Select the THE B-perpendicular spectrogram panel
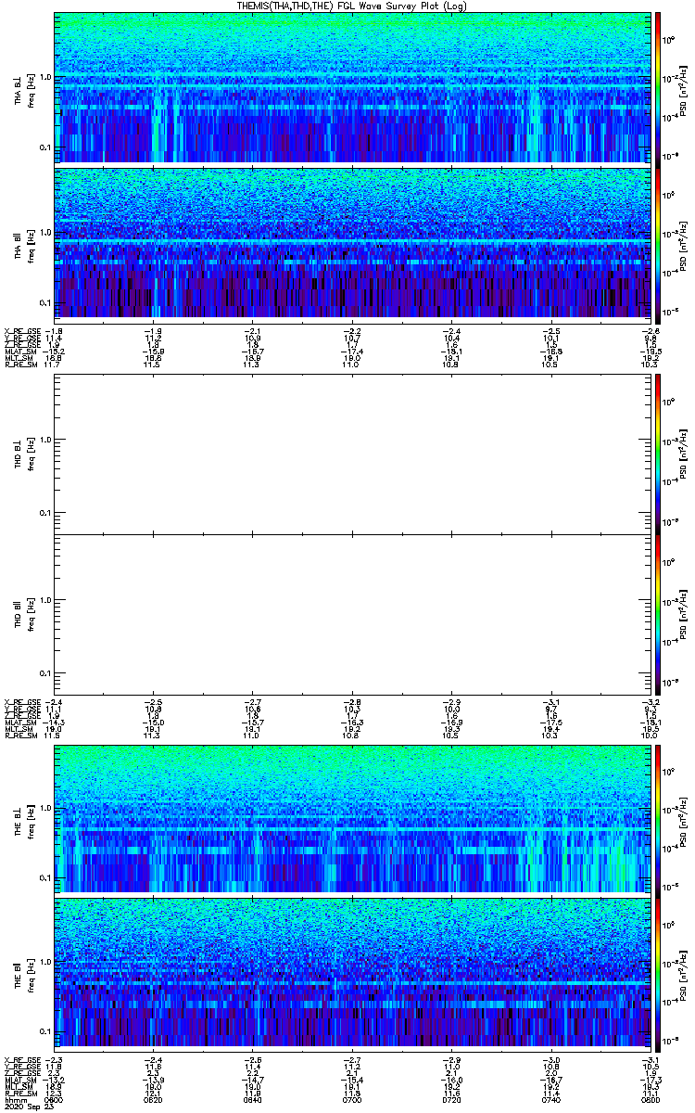 pyautogui.click(x=352, y=818)
